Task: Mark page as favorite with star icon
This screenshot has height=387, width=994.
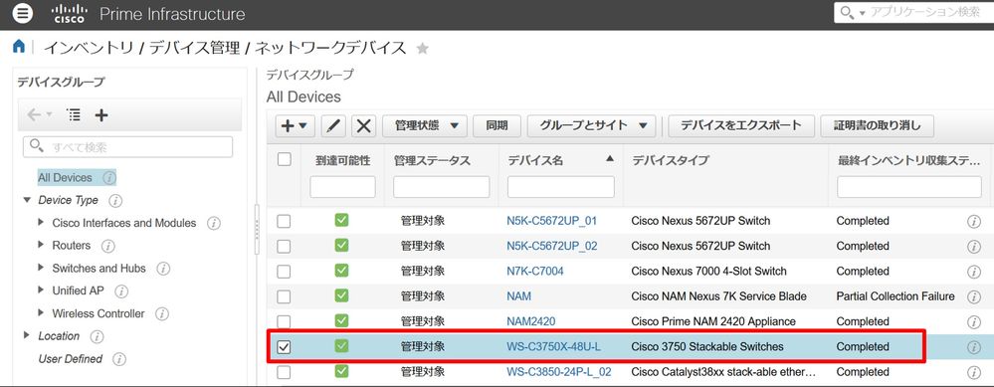Action: click(x=422, y=48)
